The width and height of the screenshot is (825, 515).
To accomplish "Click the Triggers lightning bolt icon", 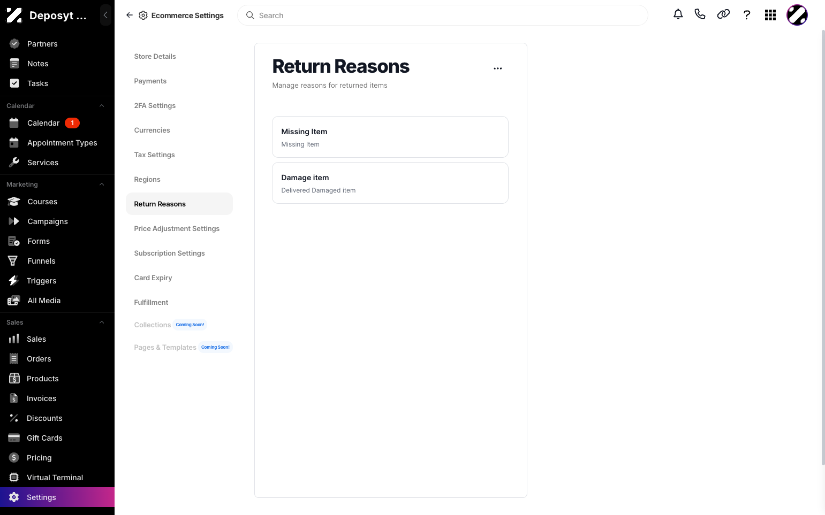I will [x=13, y=281].
